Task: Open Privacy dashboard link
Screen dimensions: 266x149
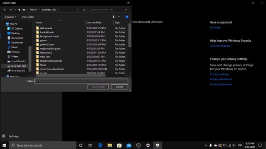Action: (221, 79)
